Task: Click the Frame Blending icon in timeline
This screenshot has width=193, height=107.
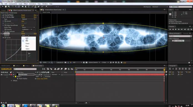Action: tap(58, 69)
